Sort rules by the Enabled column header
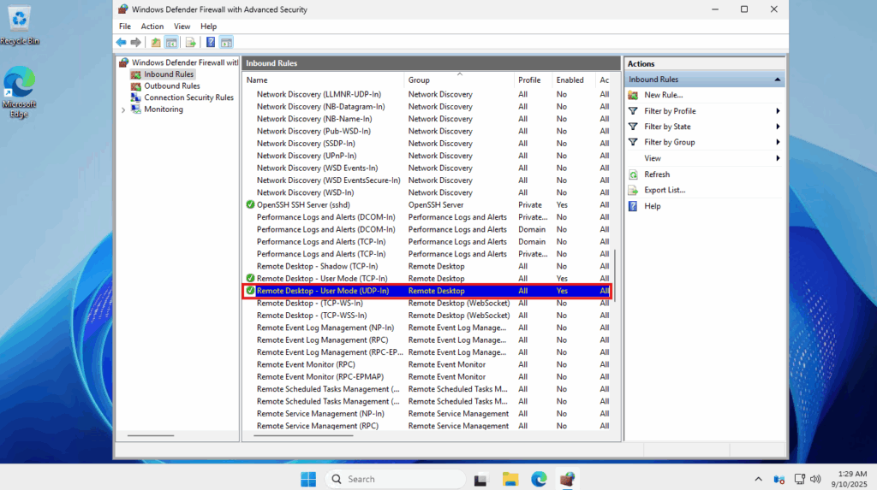Viewport: 877px width, 490px height. [570, 80]
